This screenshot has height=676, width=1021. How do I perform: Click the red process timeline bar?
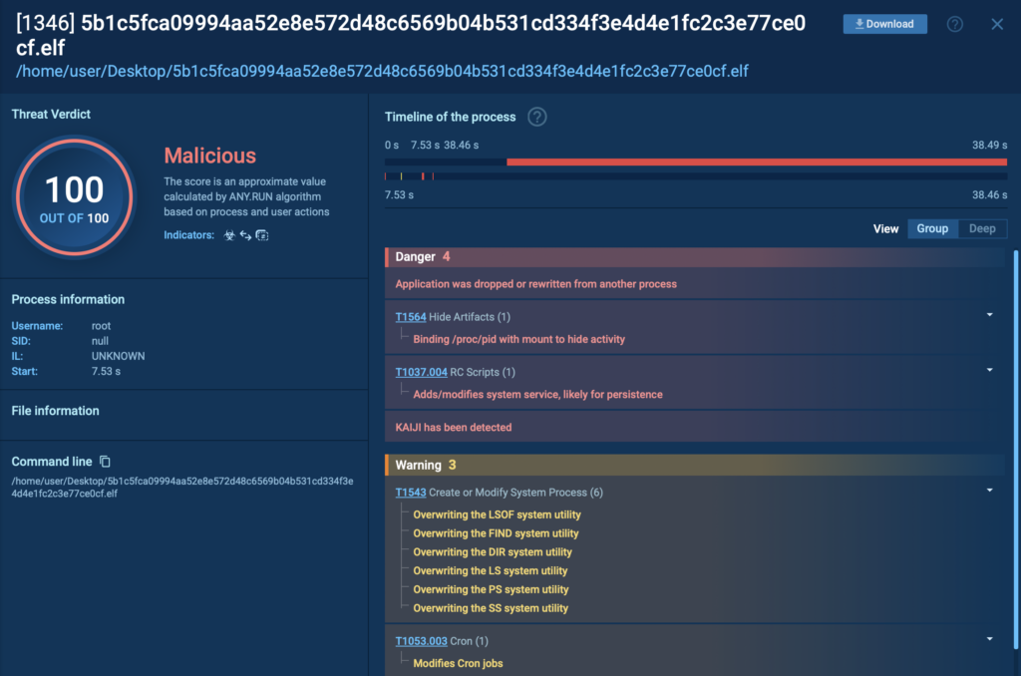(x=756, y=162)
